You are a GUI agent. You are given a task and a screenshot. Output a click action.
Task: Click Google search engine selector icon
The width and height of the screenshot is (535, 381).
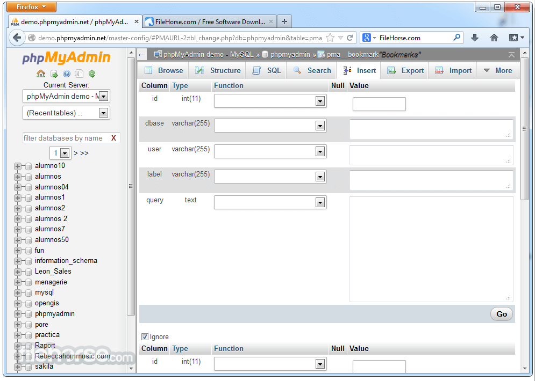(x=369, y=38)
